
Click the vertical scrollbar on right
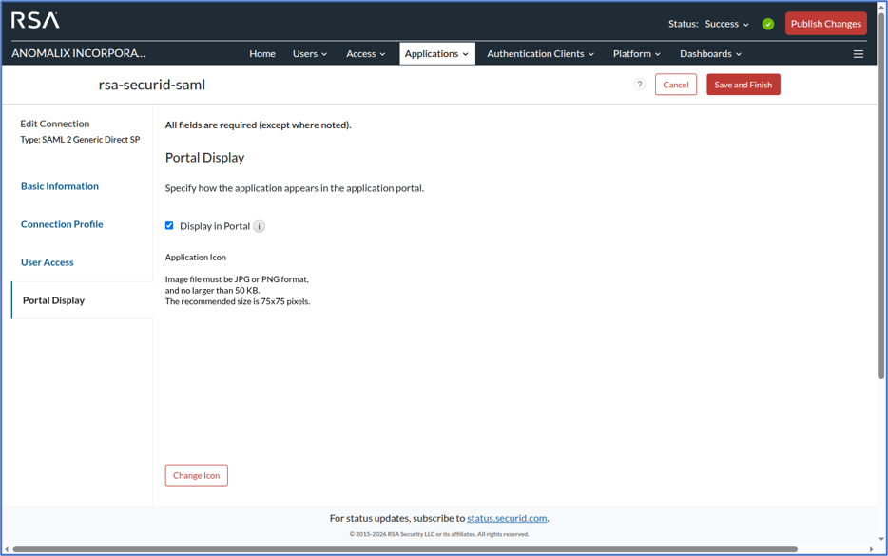click(881, 199)
